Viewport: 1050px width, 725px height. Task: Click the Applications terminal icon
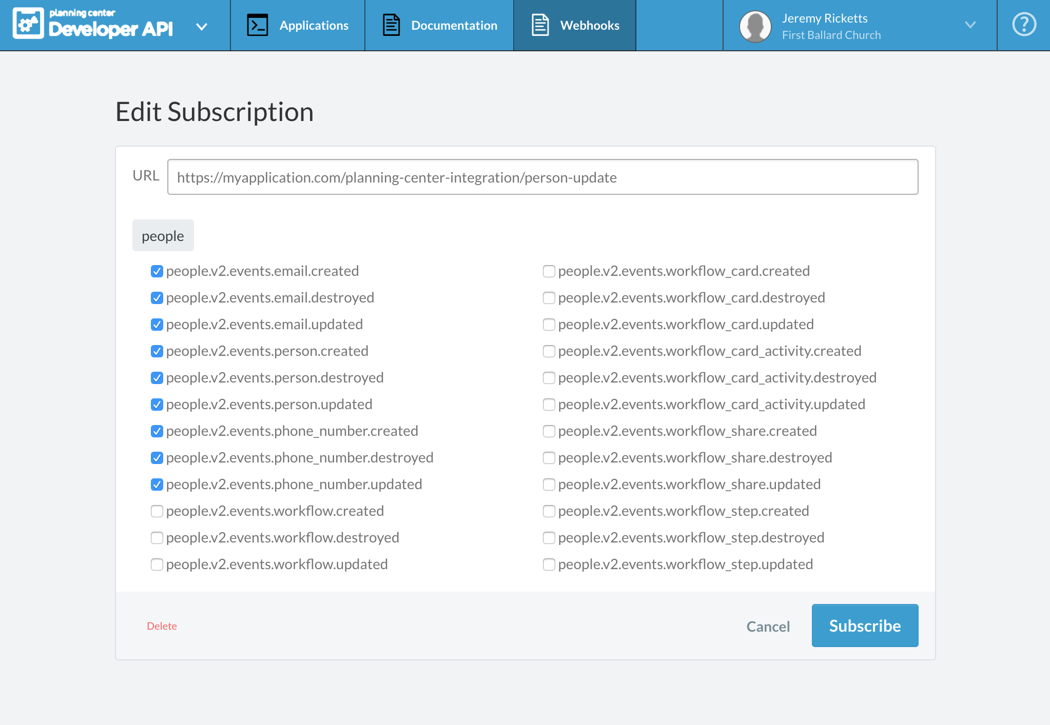257,25
